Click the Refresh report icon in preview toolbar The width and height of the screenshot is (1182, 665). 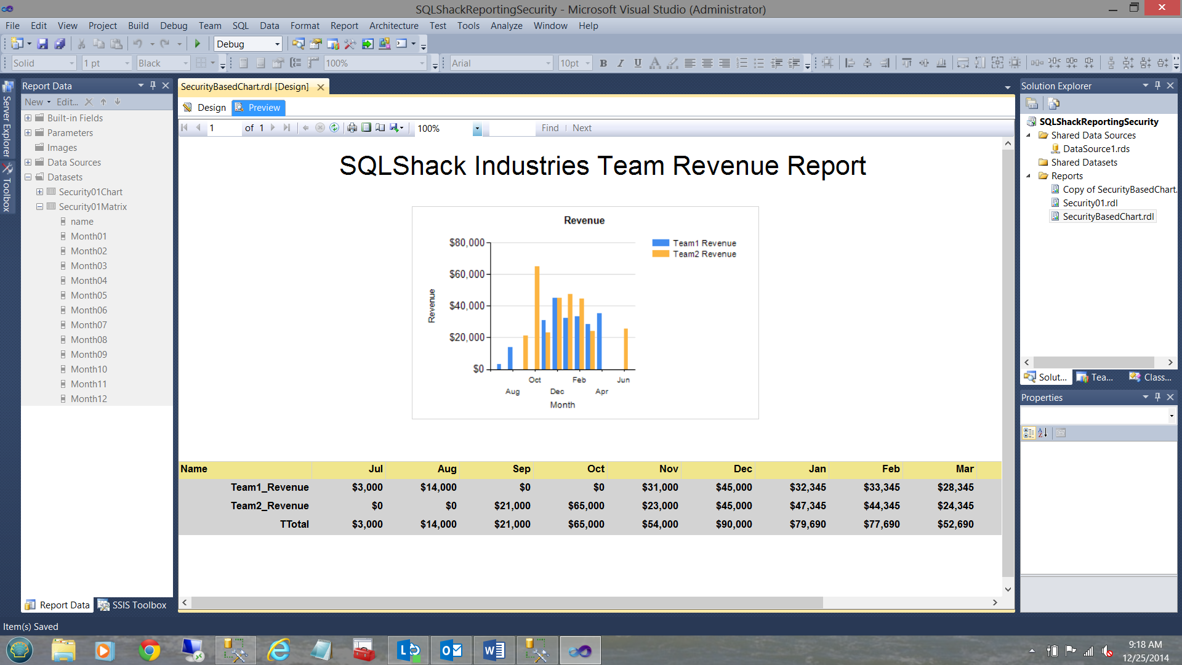coord(334,128)
